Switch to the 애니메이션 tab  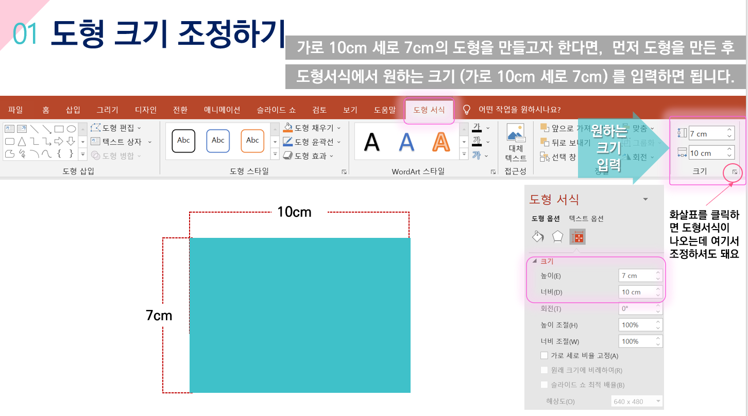222,110
